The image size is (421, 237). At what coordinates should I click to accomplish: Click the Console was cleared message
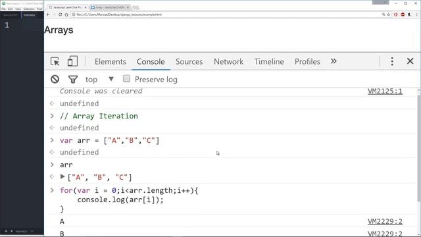[x=101, y=91]
